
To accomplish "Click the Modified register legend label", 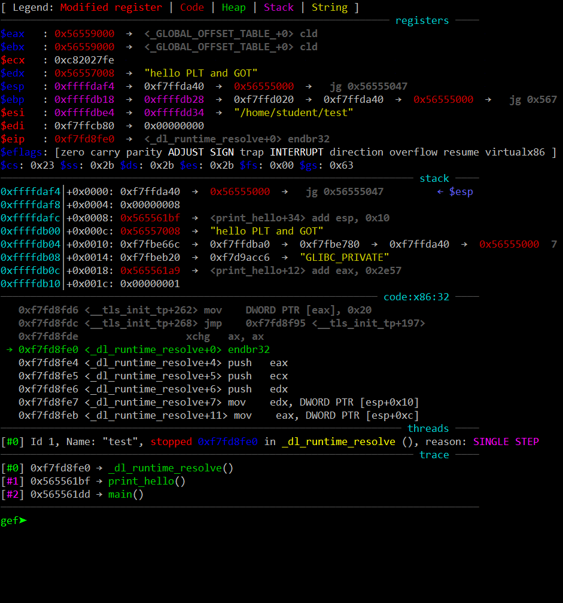I will click(111, 7).
